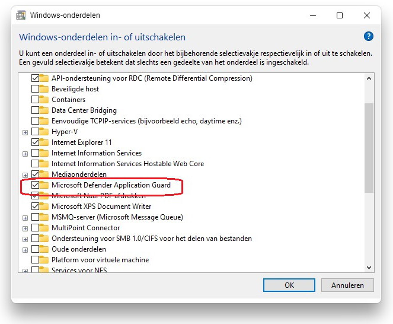Image resolution: width=393 pixels, height=324 pixels.
Task: Click the folder icon beside Beveiligde host
Action: (x=44, y=89)
